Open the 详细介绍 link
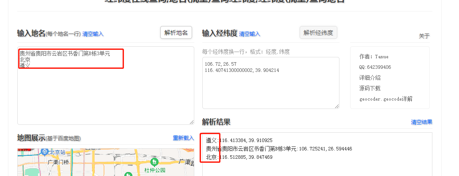The width and height of the screenshot is (459, 176). click(370, 78)
